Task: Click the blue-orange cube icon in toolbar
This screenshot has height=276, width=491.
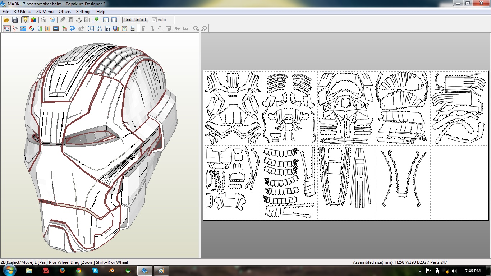Action: (52, 20)
